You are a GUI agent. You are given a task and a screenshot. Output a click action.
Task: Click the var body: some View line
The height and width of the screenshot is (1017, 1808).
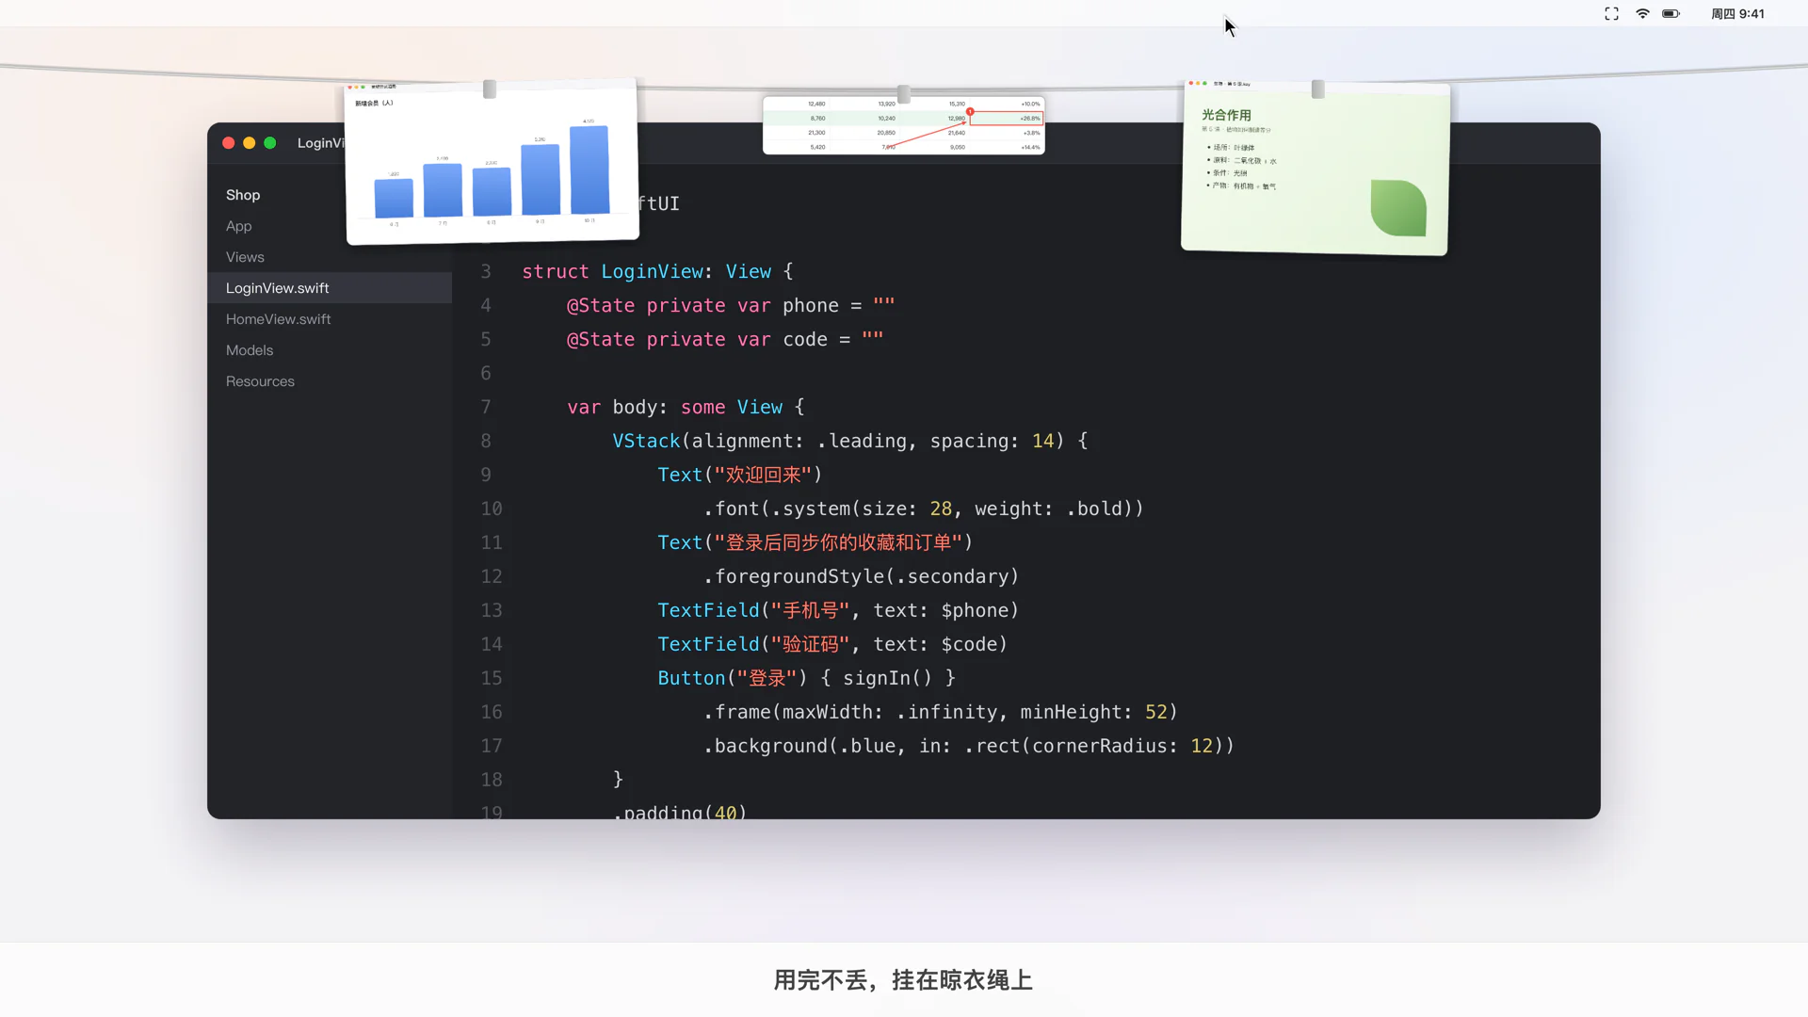(x=686, y=407)
